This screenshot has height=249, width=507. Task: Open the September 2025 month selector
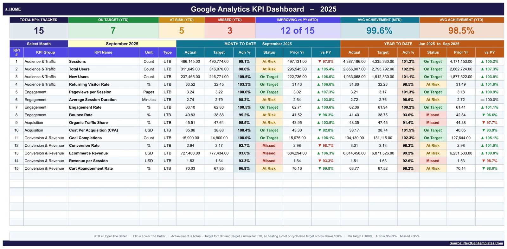coord(122,44)
